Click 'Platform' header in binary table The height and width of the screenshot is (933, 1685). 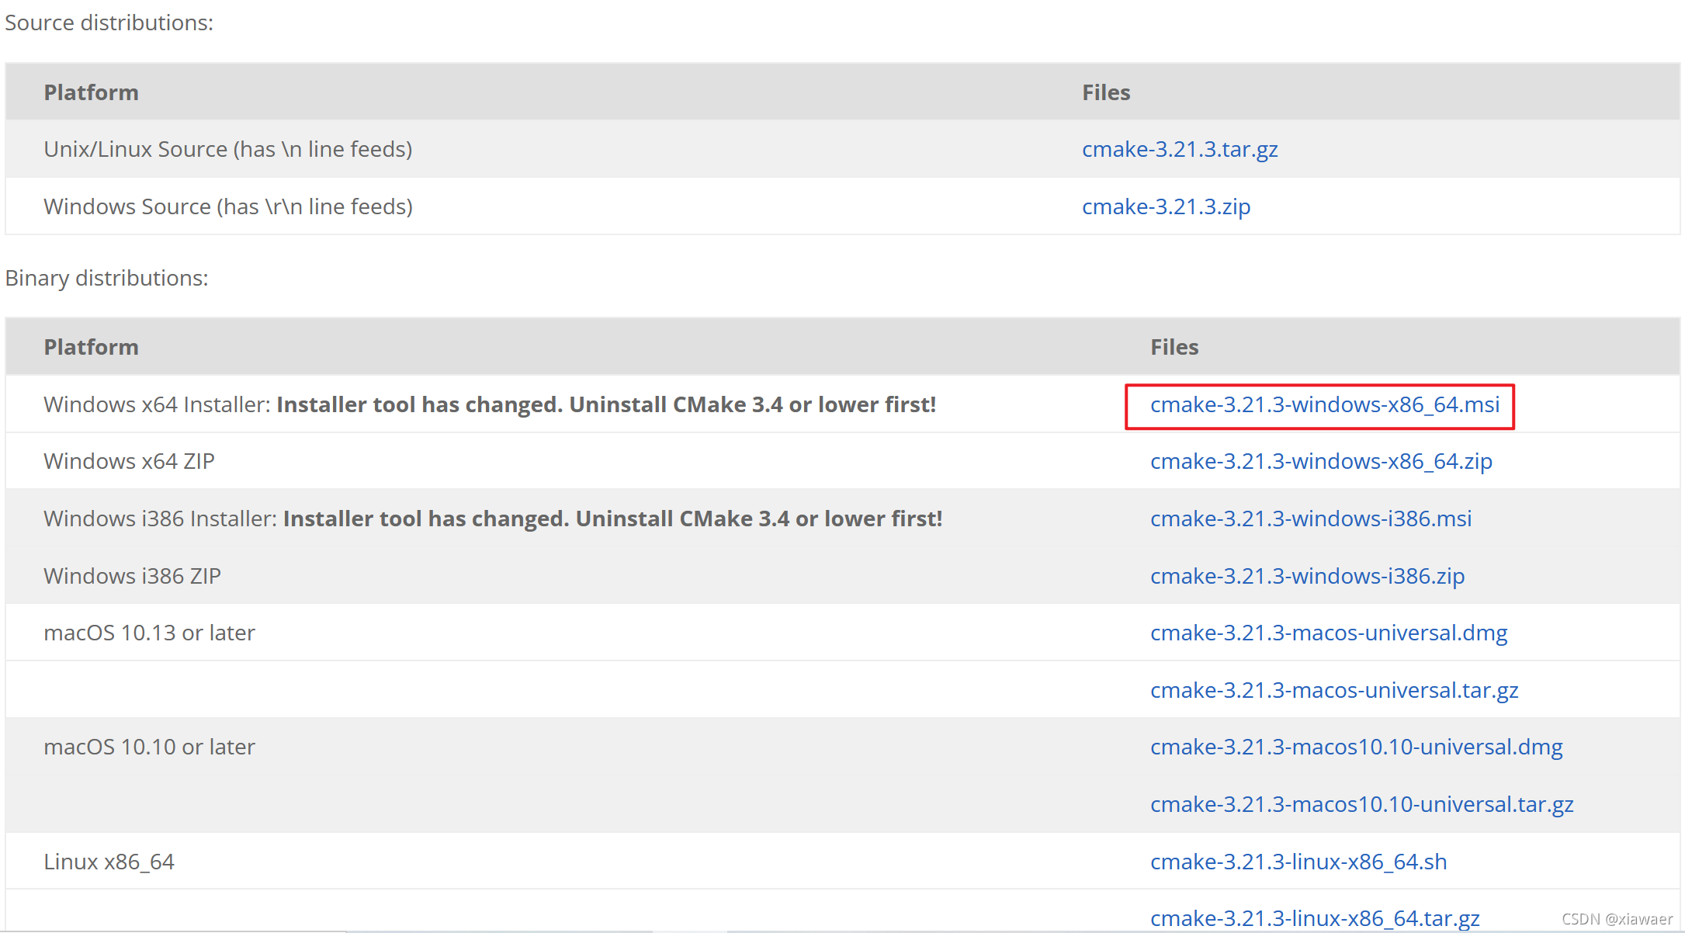coord(91,347)
